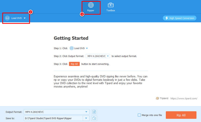
Task: Open the output profile settings icon
Action: (94, 112)
